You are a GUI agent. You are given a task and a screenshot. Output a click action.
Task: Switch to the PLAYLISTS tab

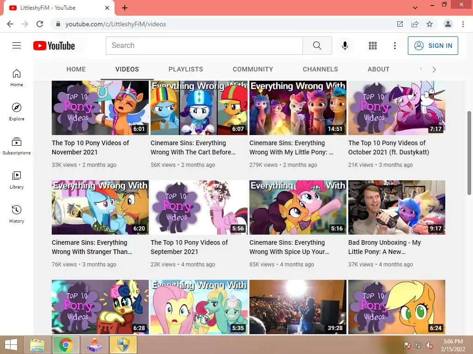(x=186, y=69)
